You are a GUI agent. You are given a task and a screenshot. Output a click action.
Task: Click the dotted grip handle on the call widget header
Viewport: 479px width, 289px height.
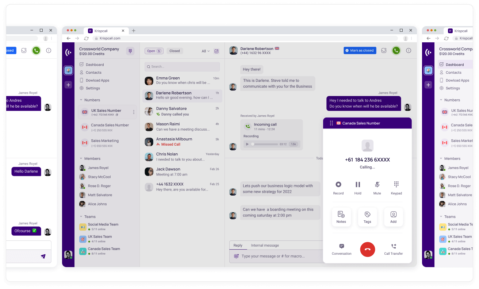(332, 123)
